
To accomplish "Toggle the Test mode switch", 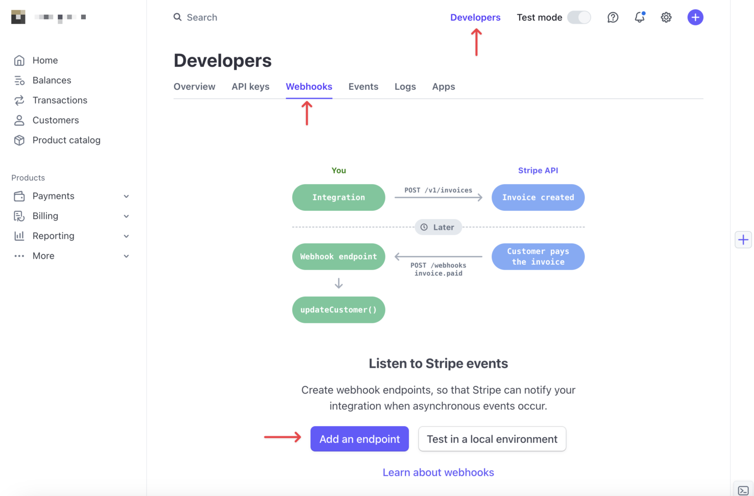I will click(579, 18).
